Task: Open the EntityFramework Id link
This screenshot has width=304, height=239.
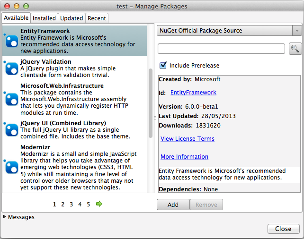Action: [193, 93]
